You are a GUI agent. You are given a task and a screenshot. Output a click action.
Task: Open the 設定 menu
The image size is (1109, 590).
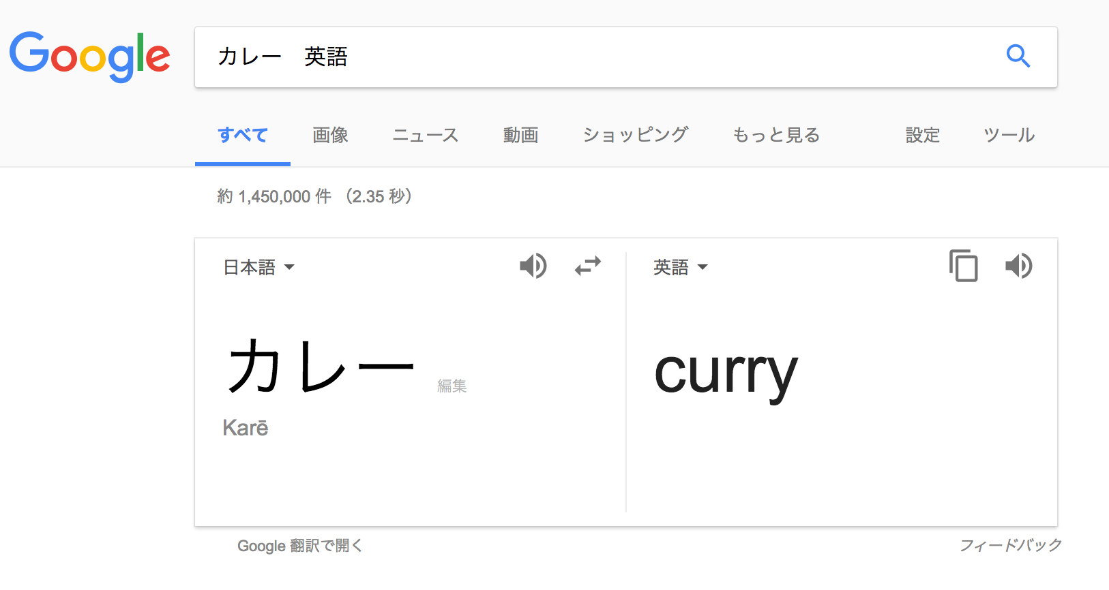click(x=922, y=135)
